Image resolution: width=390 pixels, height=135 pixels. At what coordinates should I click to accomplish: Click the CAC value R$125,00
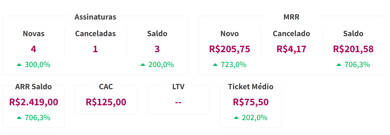(106, 102)
